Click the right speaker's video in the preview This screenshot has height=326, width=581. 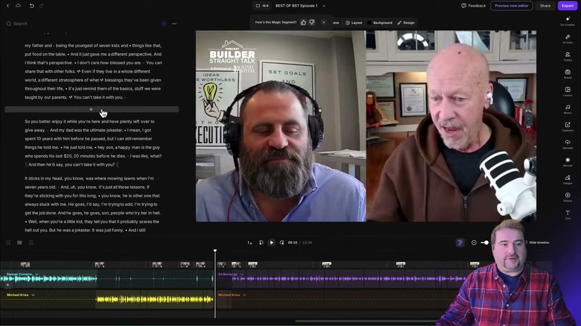(451, 126)
